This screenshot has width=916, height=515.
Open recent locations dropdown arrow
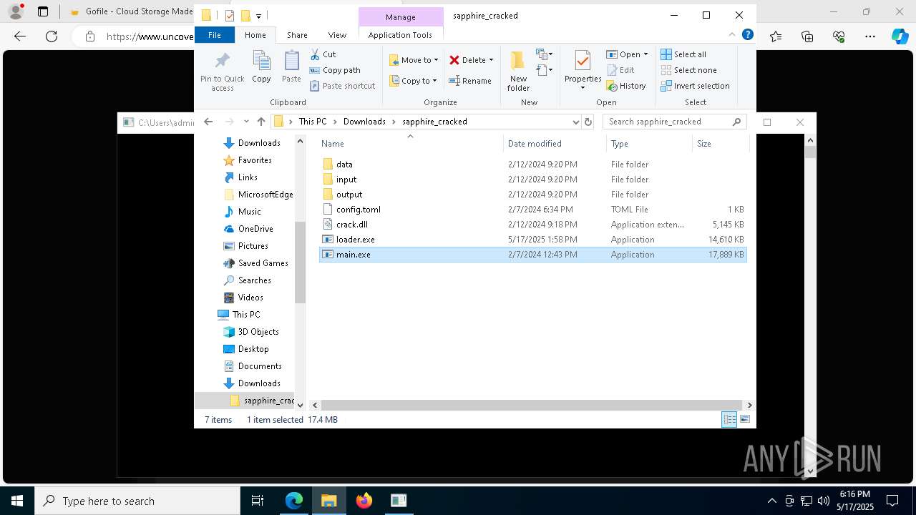[x=246, y=122]
